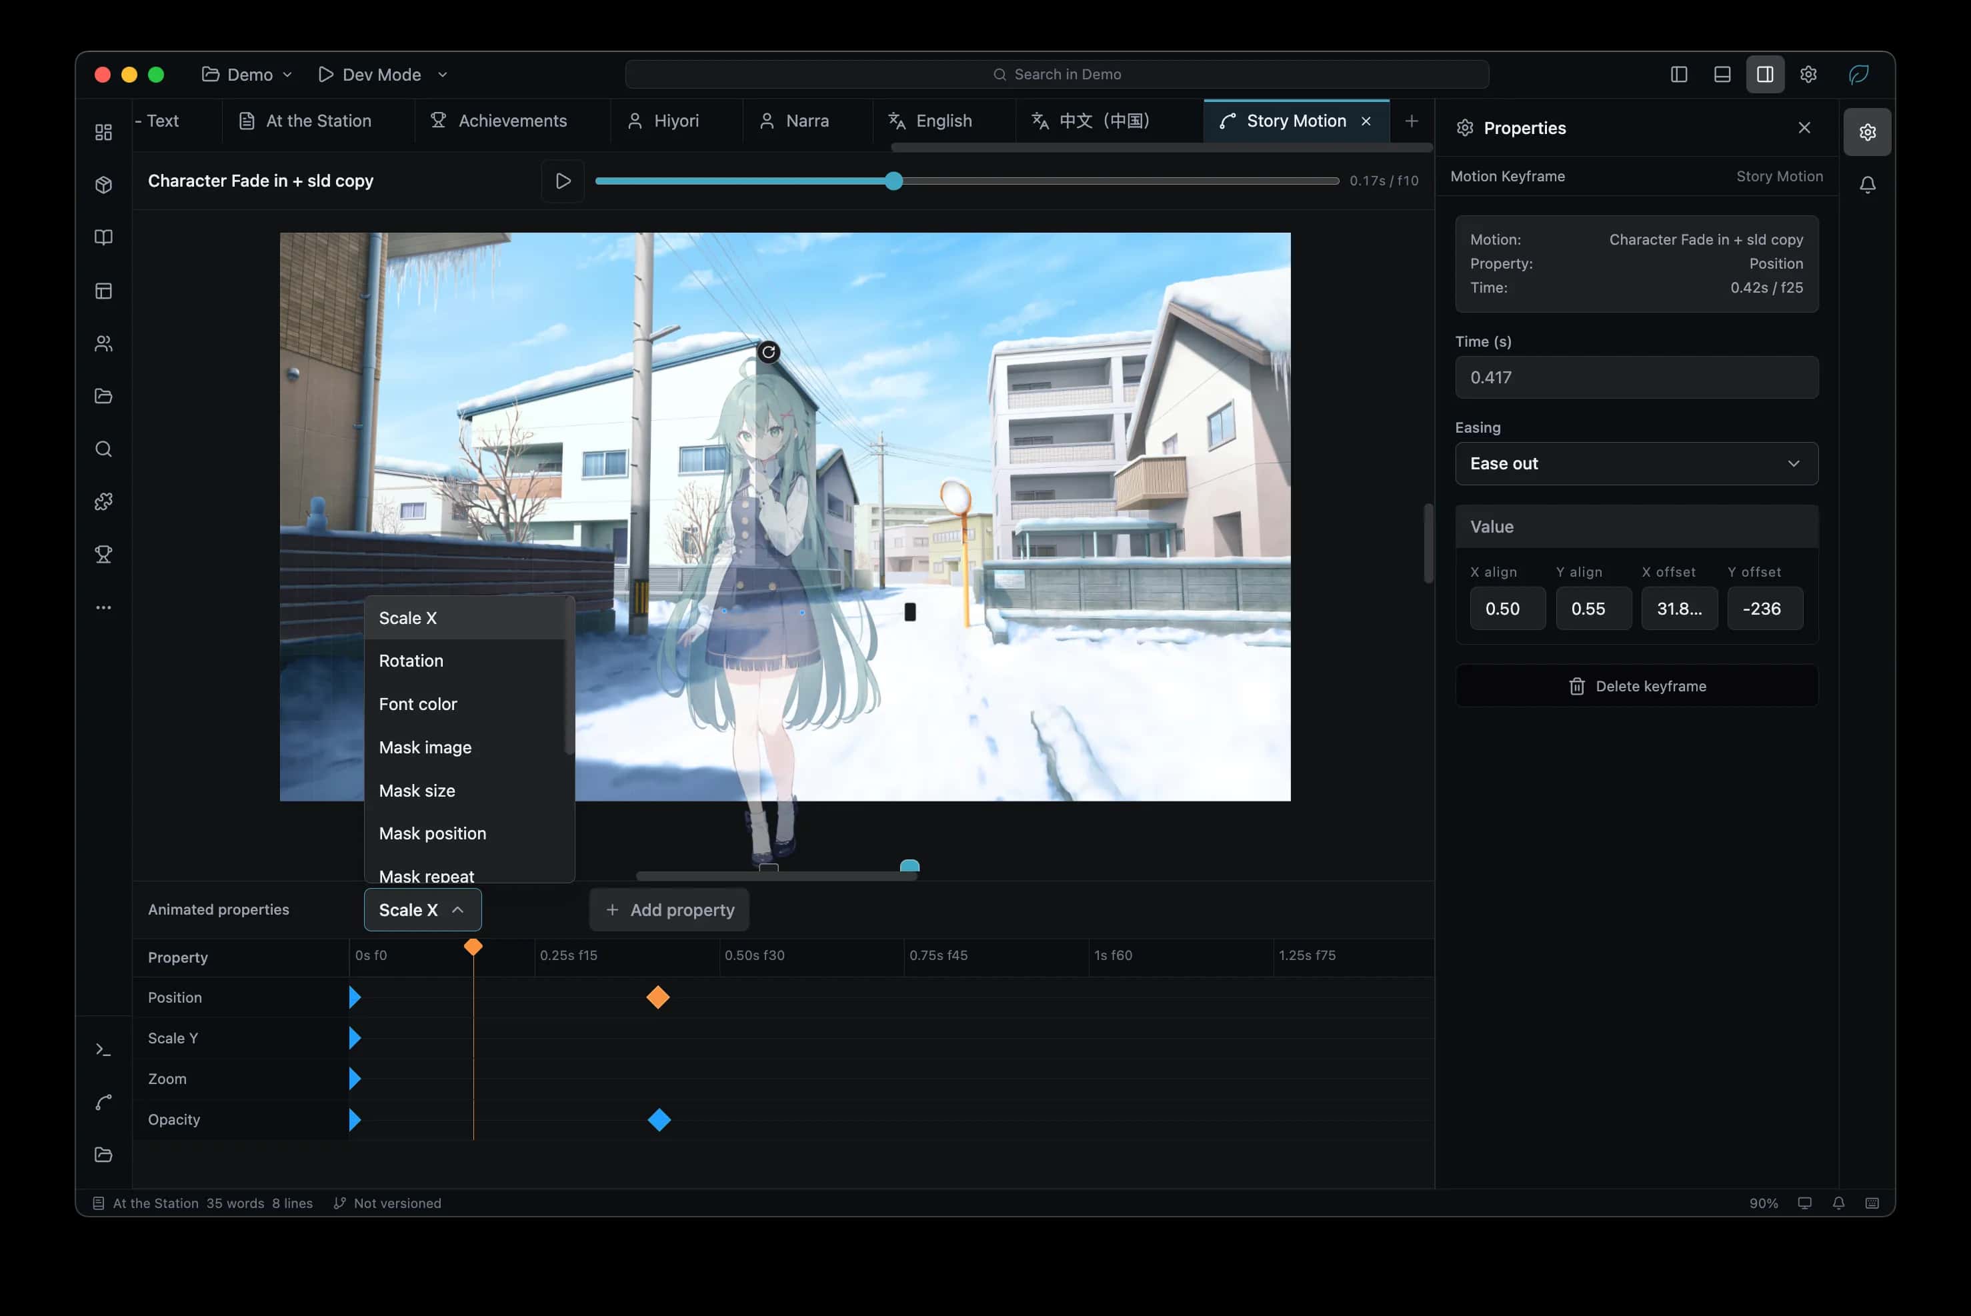Open settings gear in title bar
This screenshot has width=1971, height=1316.
pos(1808,75)
